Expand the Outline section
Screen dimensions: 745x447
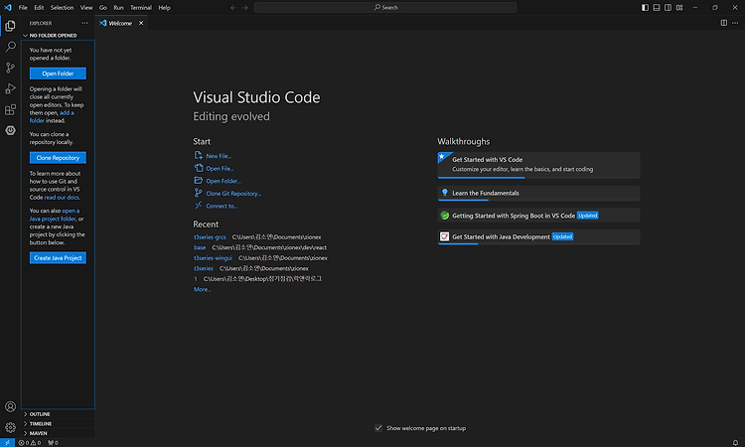(x=58, y=414)
